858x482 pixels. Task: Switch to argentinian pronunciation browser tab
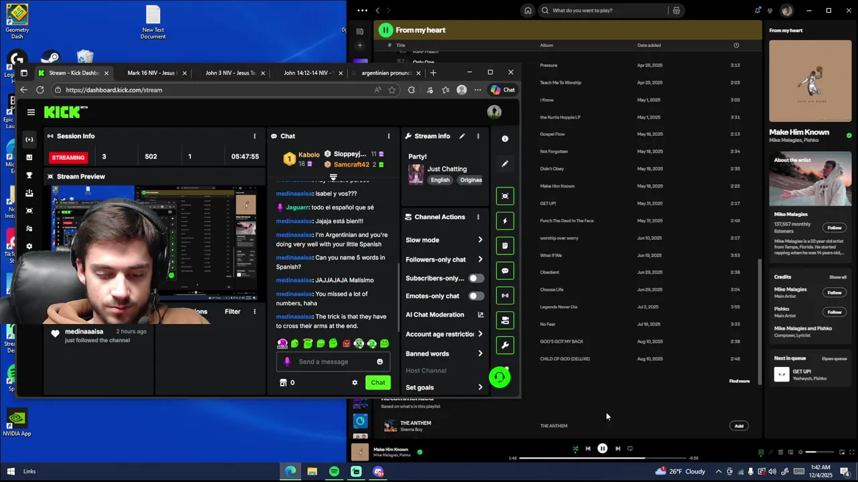click(x=386, y=73)
